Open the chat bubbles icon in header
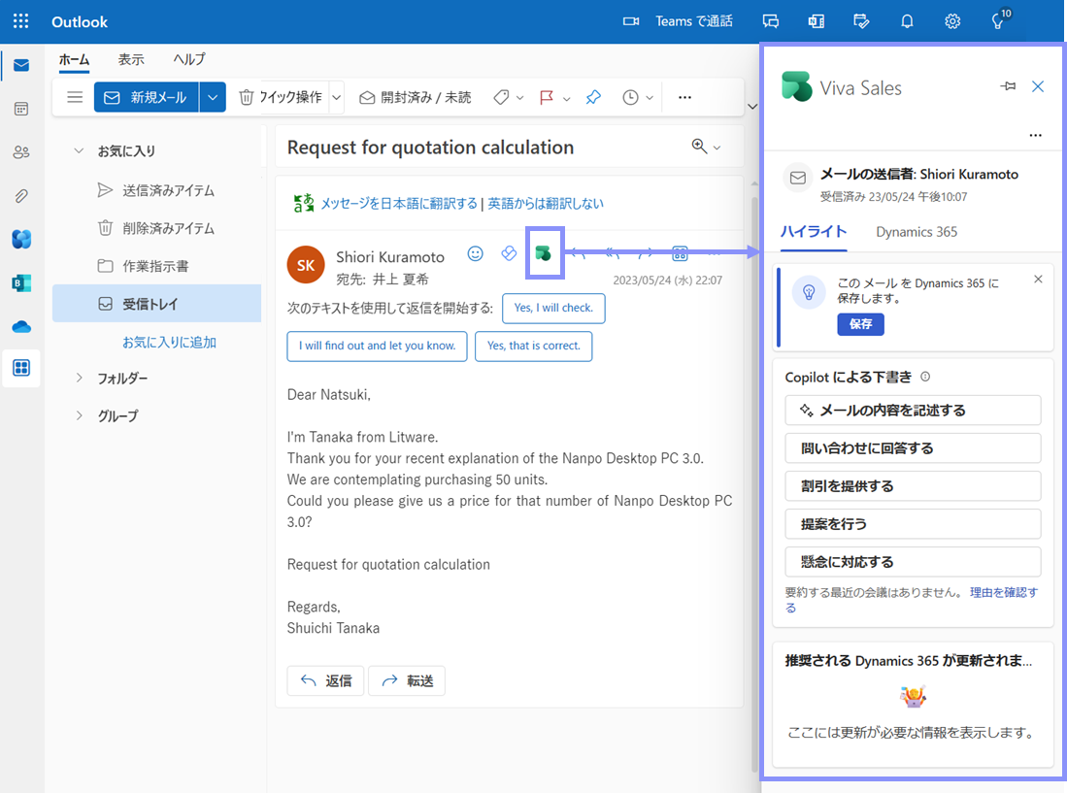 point(770,21)
